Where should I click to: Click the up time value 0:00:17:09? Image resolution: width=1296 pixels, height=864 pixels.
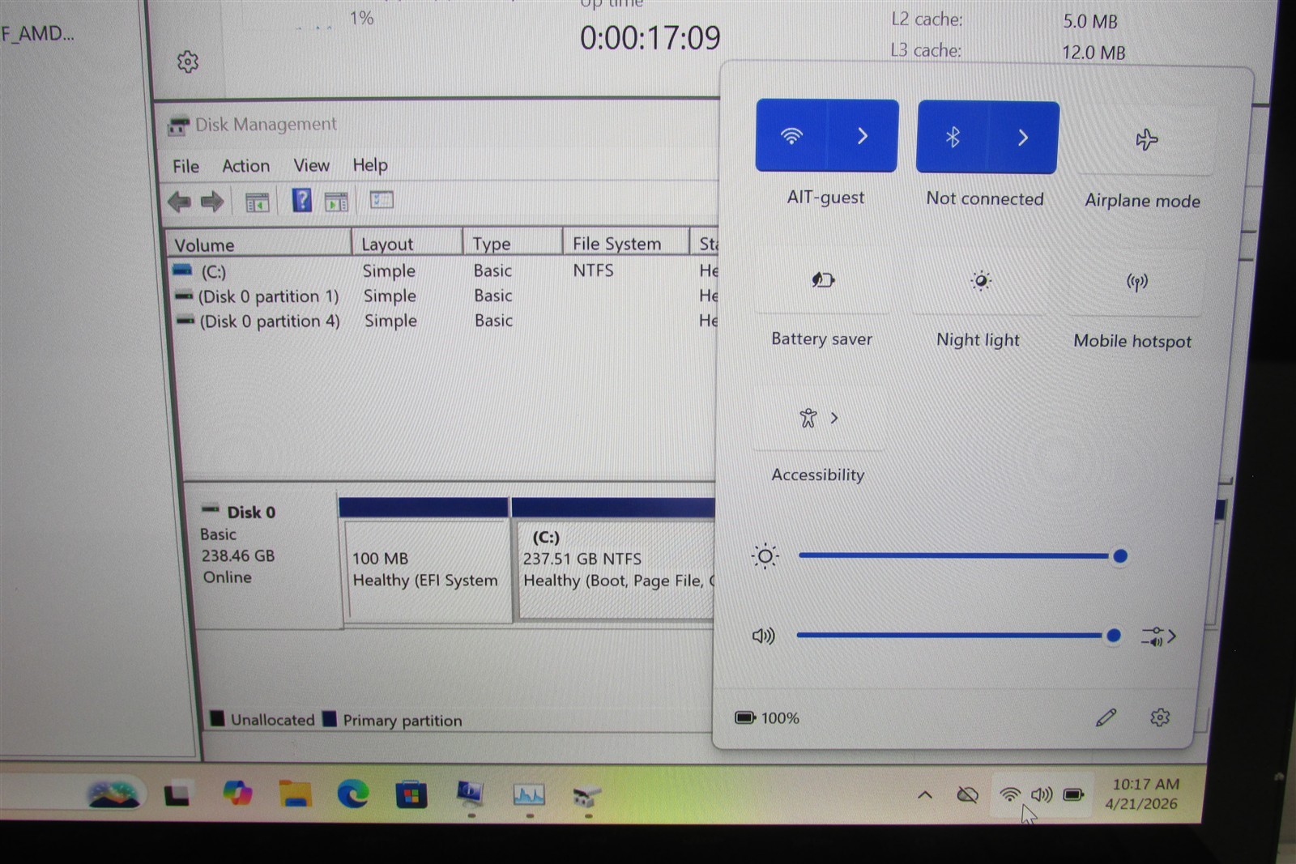tap(650, 37)
